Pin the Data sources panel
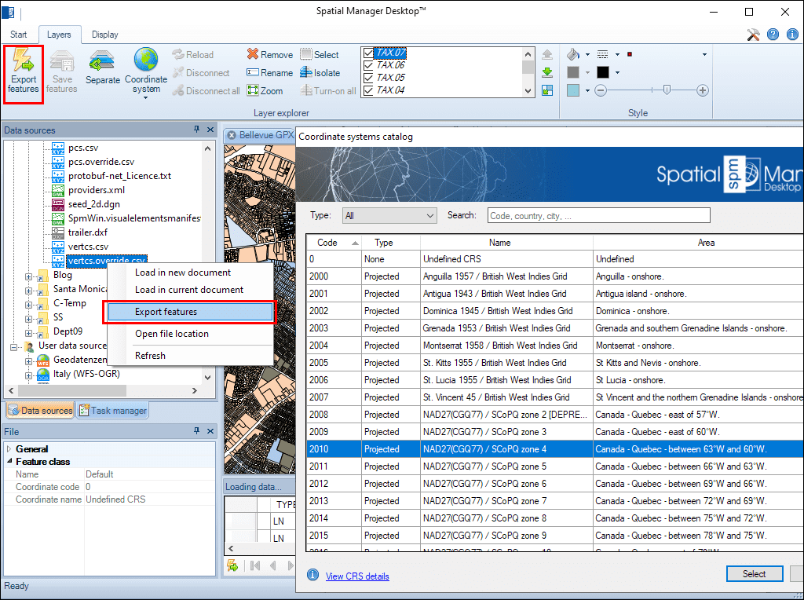 (x=196, y=130)
